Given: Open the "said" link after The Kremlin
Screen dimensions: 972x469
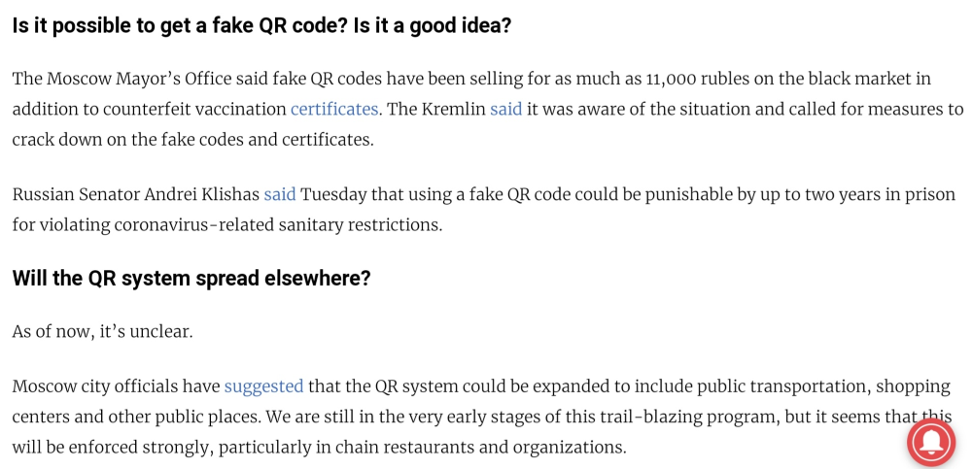Looking at the screenshot, I should (x=505, y=109).
